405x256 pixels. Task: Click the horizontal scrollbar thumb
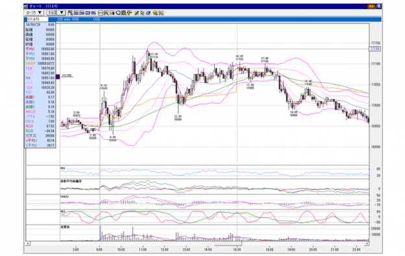point(228,243)
